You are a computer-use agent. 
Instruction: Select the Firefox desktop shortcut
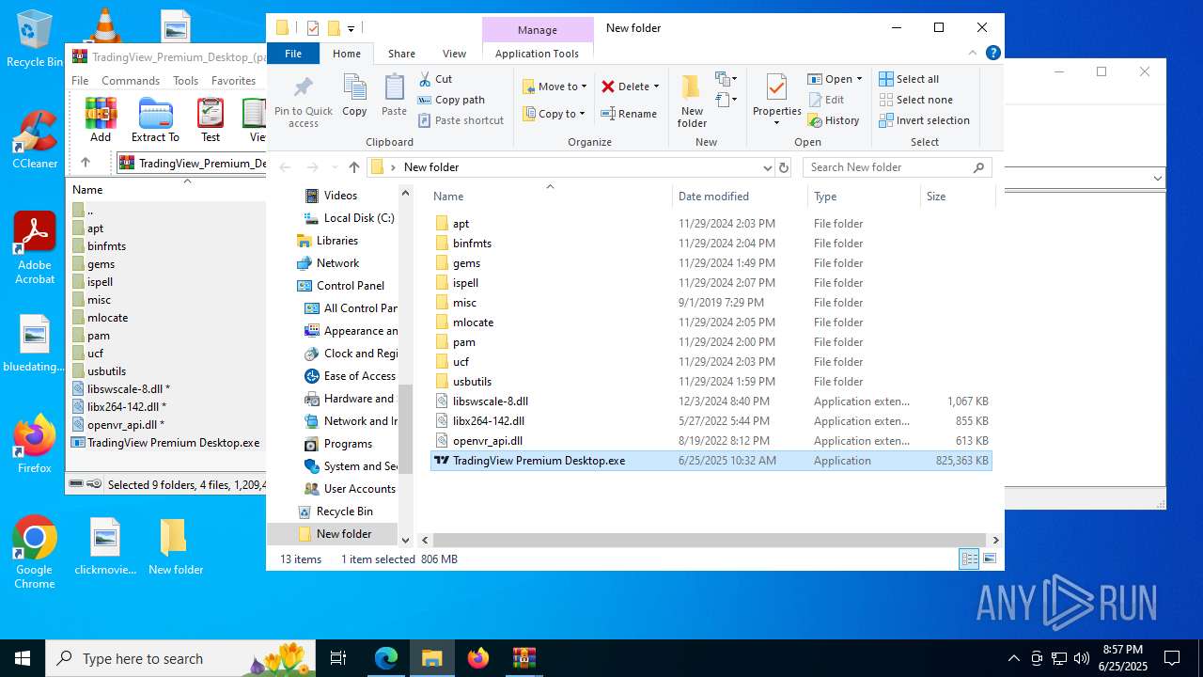click(35, 444)
